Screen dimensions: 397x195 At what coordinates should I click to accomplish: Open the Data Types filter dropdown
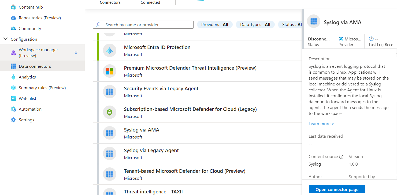click(x=255, y=25)
